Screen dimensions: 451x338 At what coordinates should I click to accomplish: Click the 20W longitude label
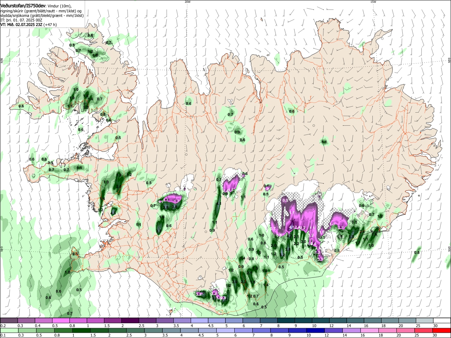[187, 2]
